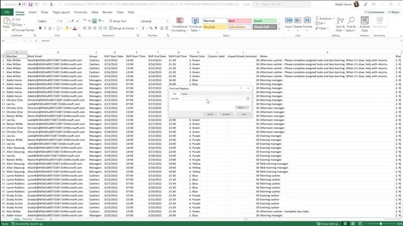Switch to Page Layout tab

pyautogui.click(x=61, y=12)
